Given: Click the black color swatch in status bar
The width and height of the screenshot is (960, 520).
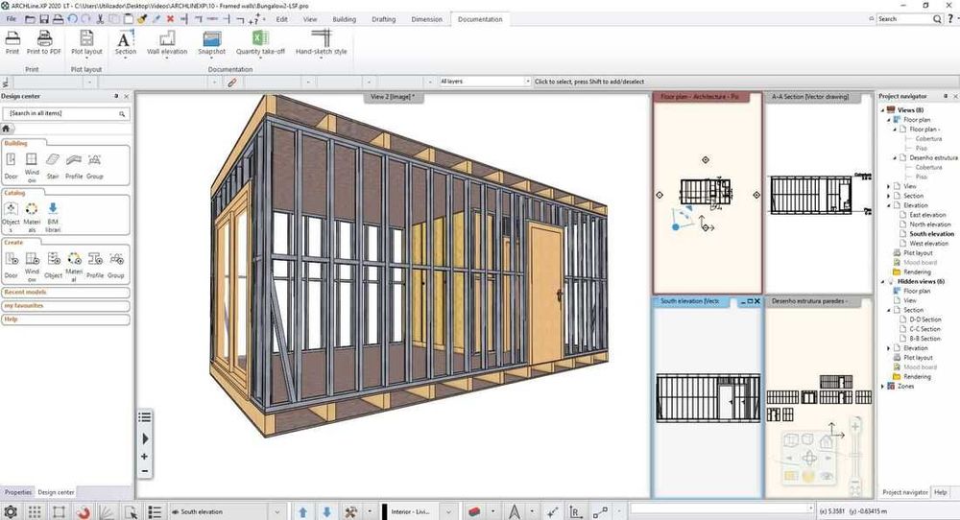Looking at the screenshot, I should (x=384, y=511).
